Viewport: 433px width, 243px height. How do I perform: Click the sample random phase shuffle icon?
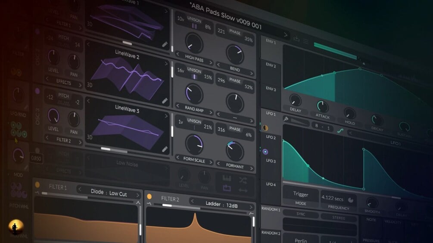tap(243, 181)
